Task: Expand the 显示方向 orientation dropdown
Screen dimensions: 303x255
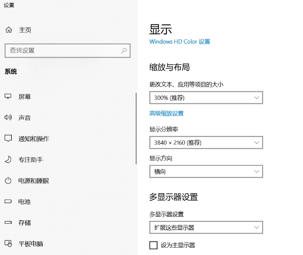Action: (x=206, y=171)
